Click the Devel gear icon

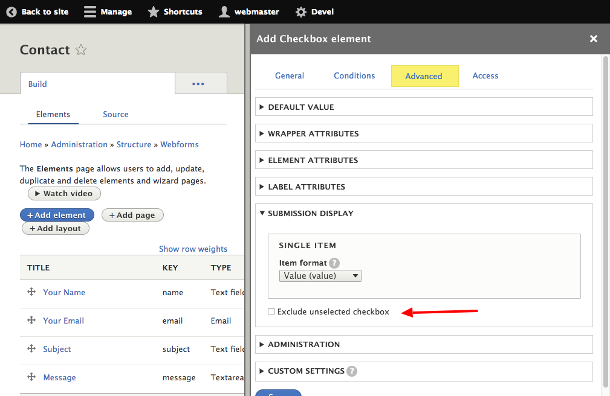(x=300, y=12)
